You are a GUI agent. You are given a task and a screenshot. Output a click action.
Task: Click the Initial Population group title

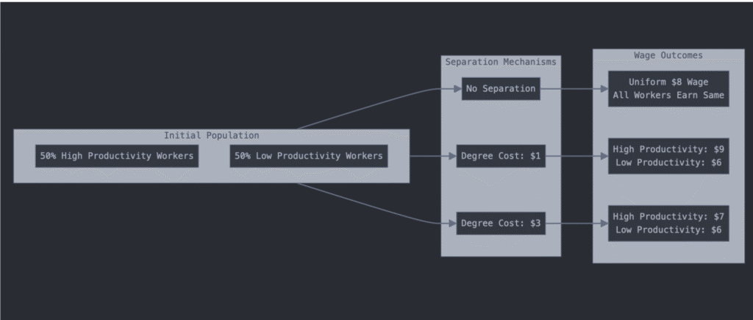(211, 135)
